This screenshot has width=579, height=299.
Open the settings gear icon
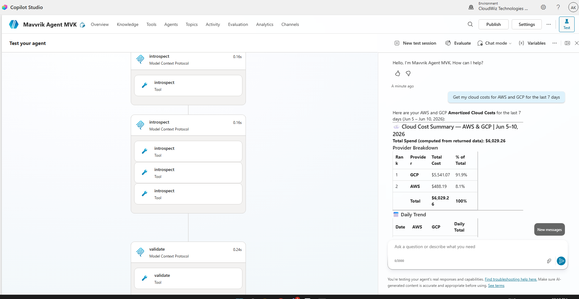(x=543, y=7)
